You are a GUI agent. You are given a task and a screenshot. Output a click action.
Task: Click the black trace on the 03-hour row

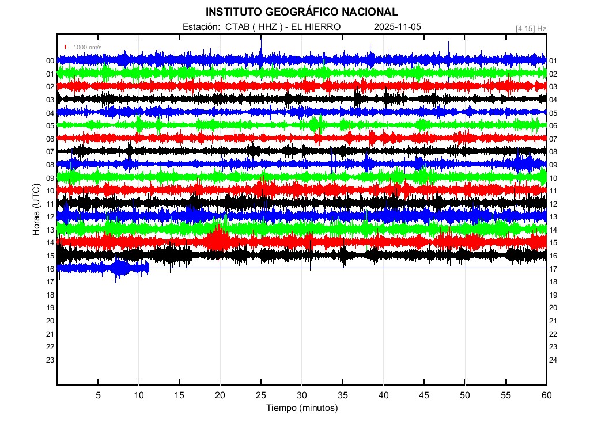(288, 100)
